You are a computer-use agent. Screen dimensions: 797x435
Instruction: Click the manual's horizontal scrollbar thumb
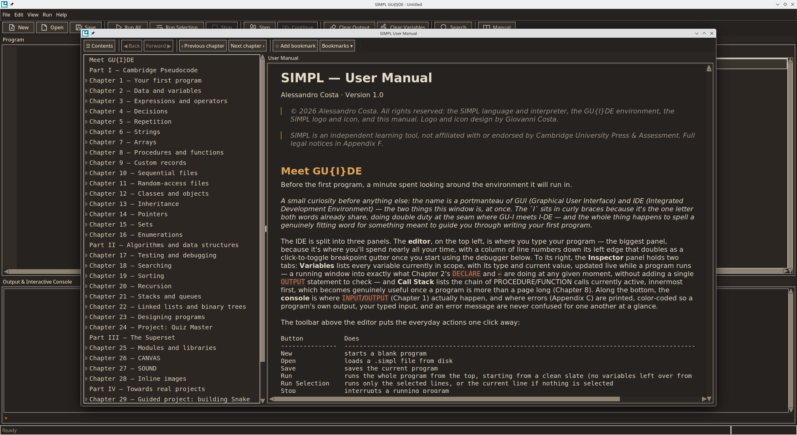[446, 399]
